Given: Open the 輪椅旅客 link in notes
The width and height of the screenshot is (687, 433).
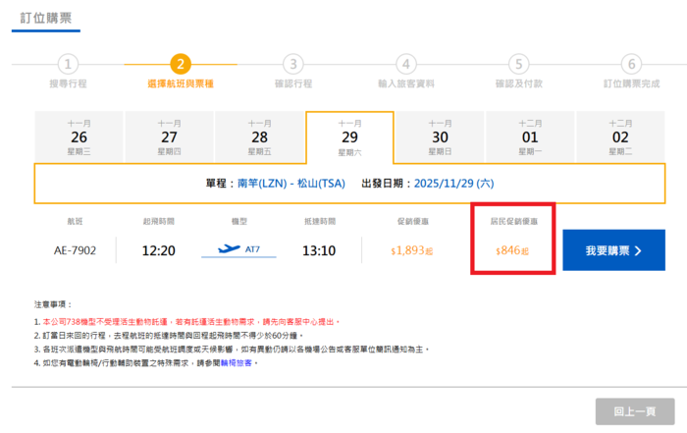Looking at the screenshot, I should tap(241, 362).
